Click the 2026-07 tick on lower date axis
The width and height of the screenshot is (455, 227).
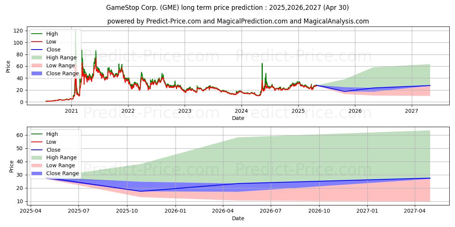[x=271, y=211]
